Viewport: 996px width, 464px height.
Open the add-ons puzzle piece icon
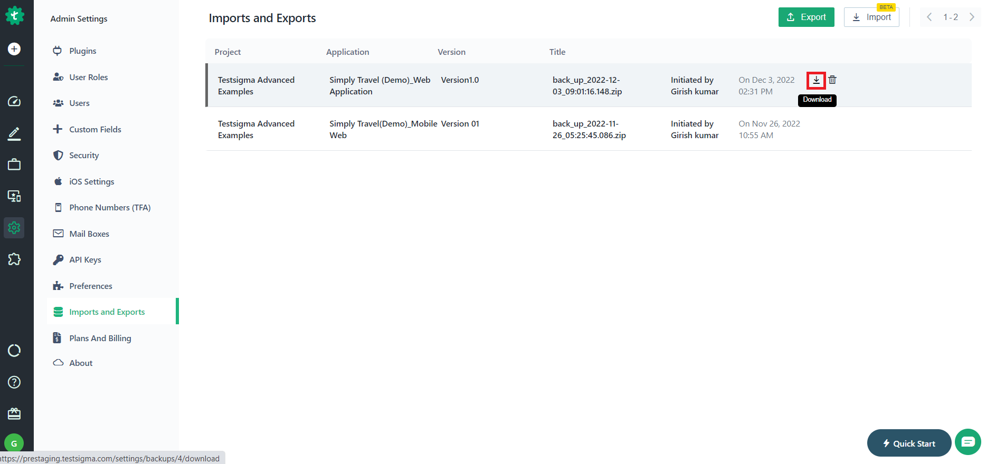(x=14, y=259)
